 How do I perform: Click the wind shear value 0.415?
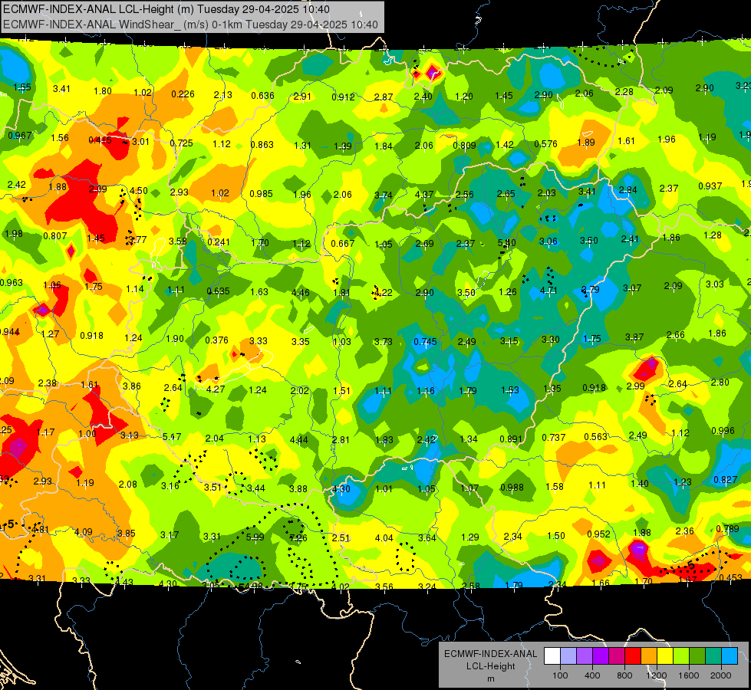100,140
